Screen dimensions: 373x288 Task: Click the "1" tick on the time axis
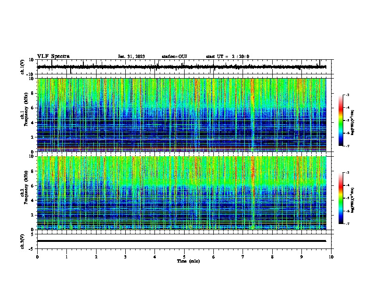click(66, 257)
